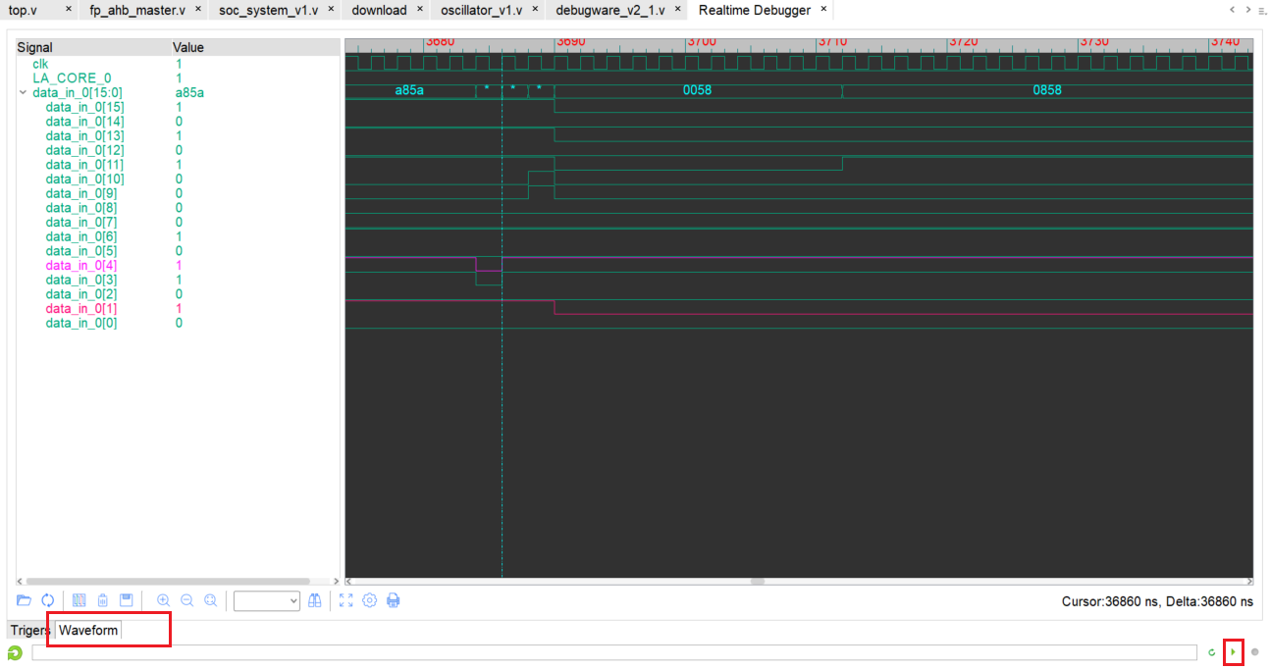The height and width of the screenshot is (669, 1270).
Task: Click the small green reload icon near run button
Action: [1212, 652]
